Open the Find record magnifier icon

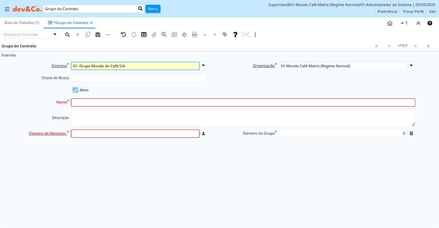(68, 35)
